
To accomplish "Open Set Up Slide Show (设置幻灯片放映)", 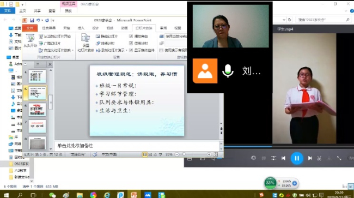I will (86, 43).
